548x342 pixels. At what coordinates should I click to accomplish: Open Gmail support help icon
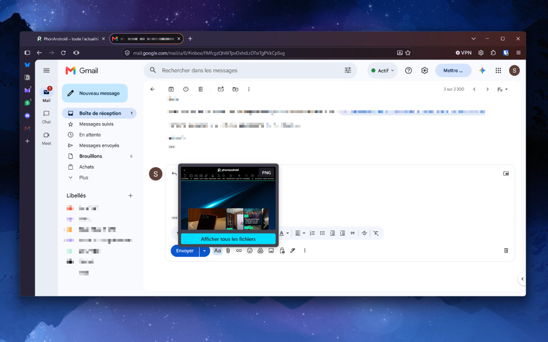point(409,71)
